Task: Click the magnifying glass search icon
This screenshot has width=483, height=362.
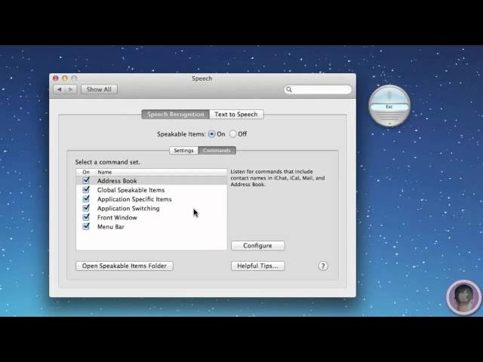Action: pos(289,89)
